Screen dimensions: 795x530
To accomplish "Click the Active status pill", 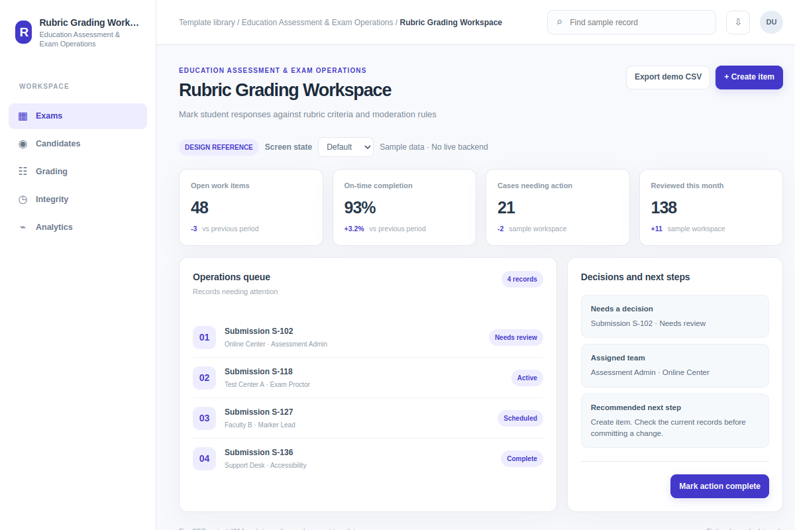I will click(527, 378).
